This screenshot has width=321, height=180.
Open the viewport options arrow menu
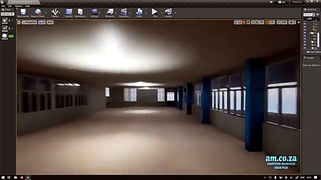(x=19, y=22)
